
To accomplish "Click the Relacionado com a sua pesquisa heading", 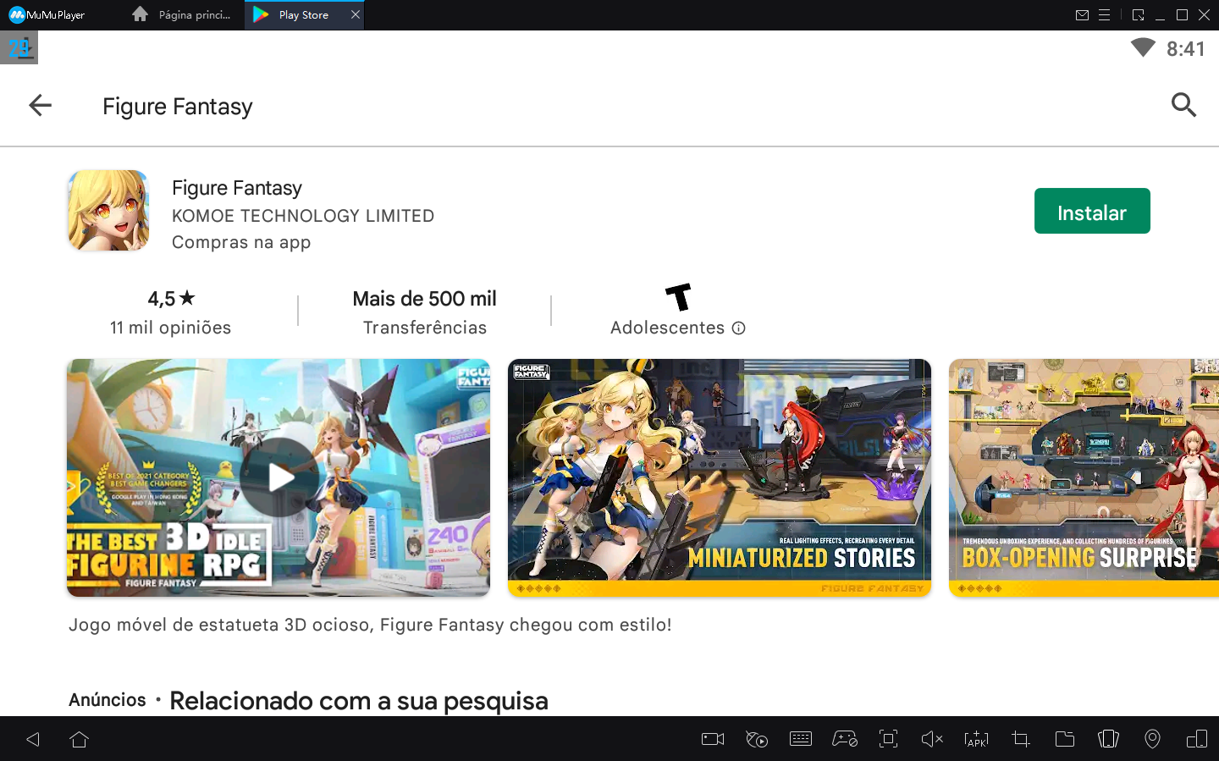I will click(x=359, y=701).
